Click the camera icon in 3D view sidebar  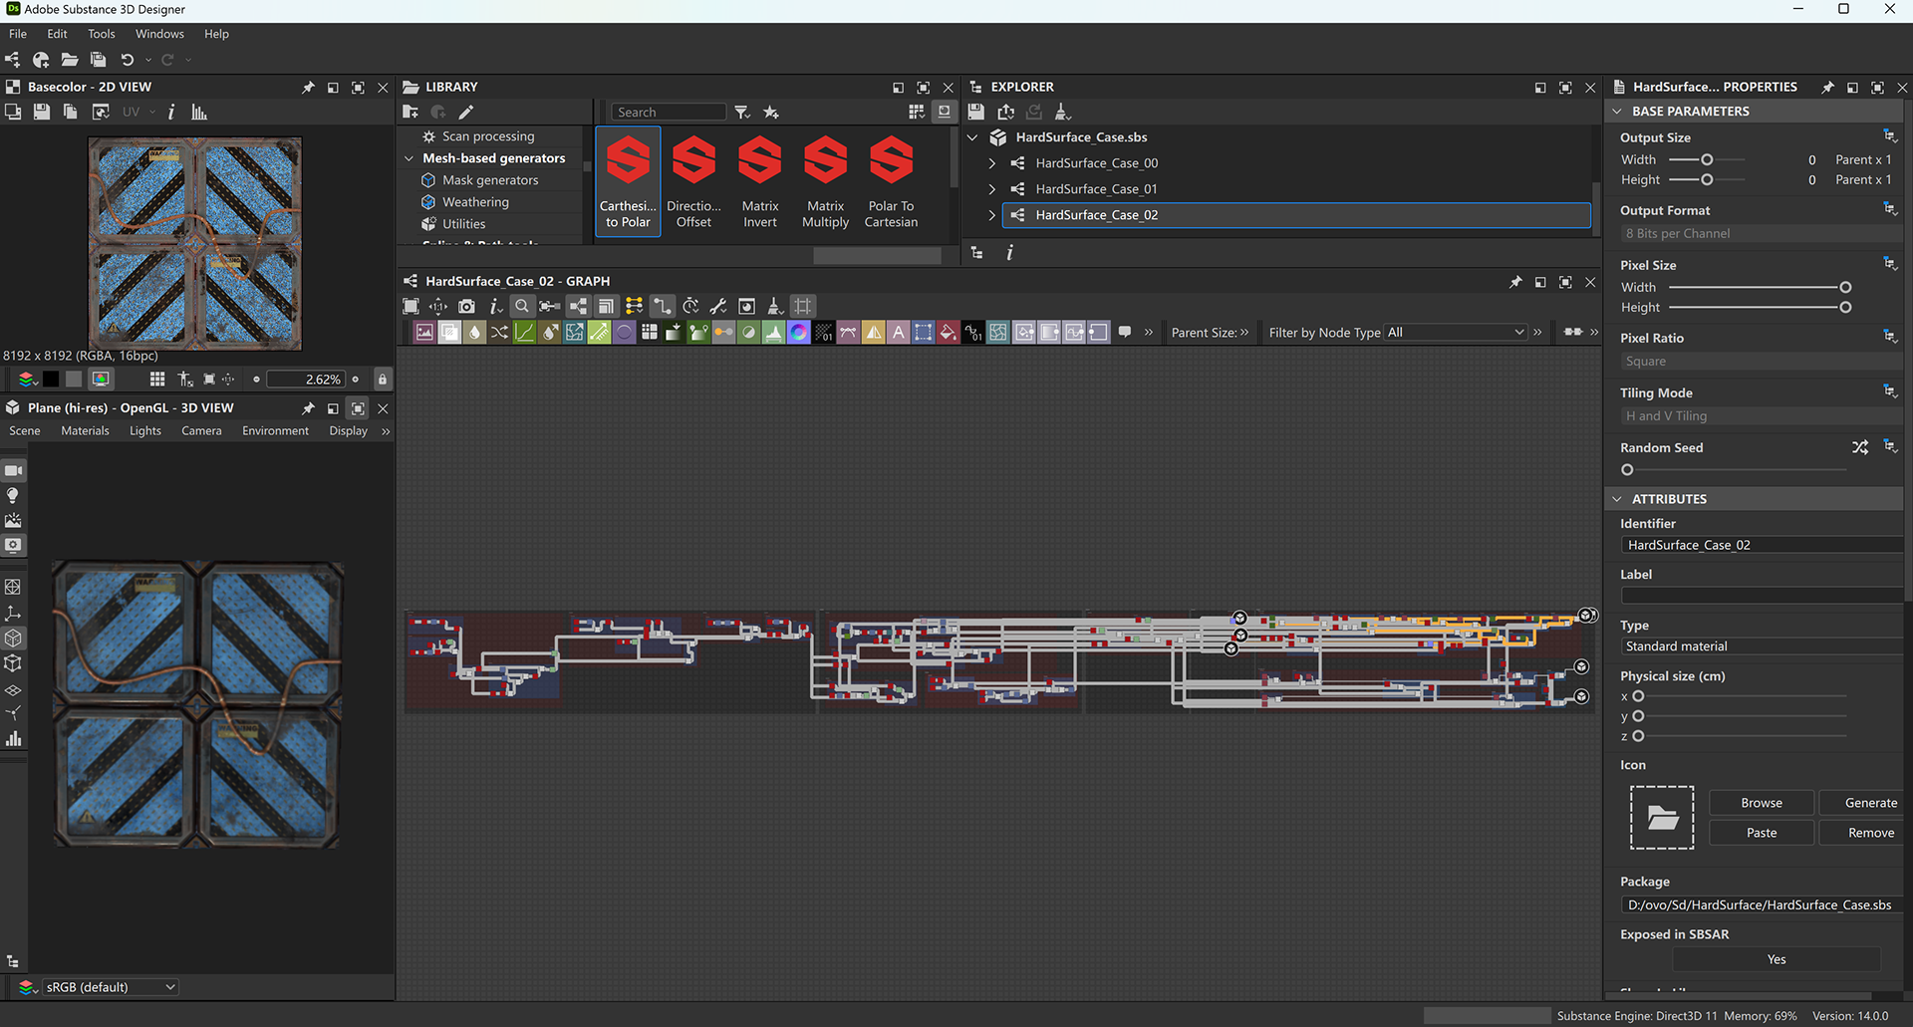coord(14,470)
